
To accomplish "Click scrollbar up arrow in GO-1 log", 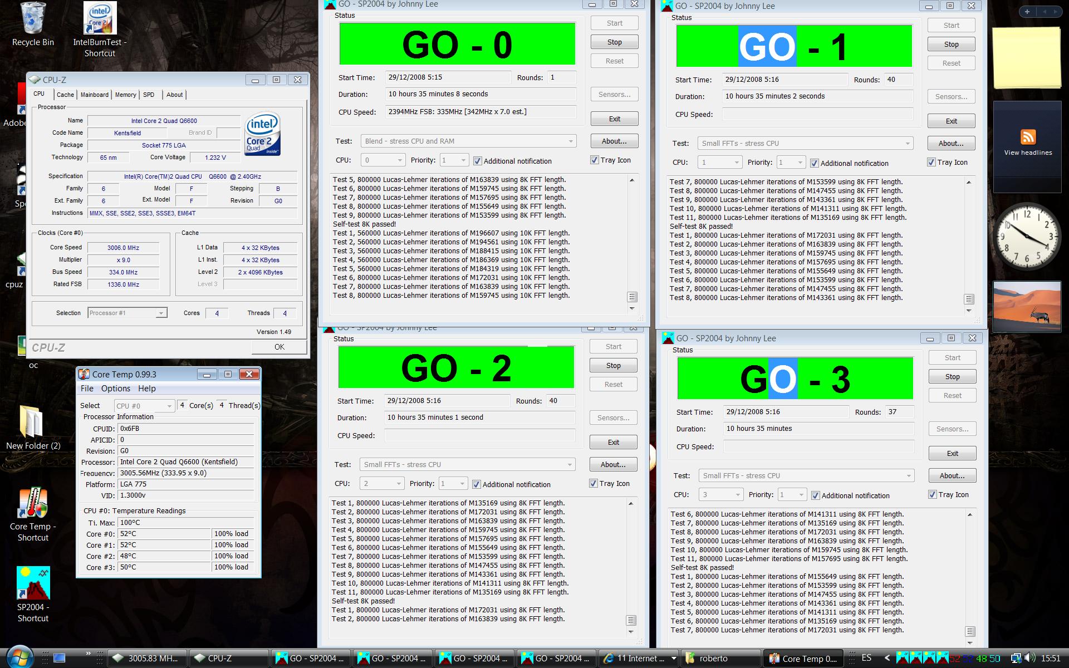I will [969, 183].
